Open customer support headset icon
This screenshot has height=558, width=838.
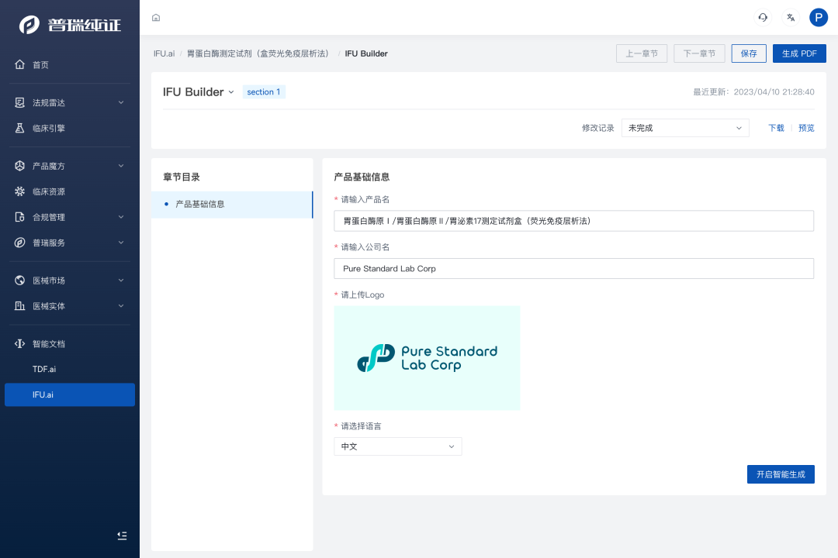[x=763, y=18]
